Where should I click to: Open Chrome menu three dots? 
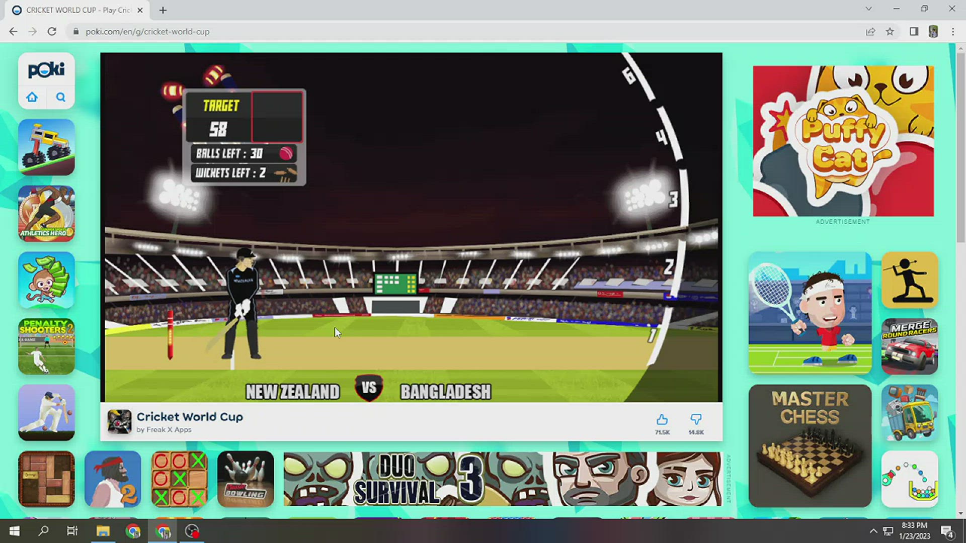953,32
